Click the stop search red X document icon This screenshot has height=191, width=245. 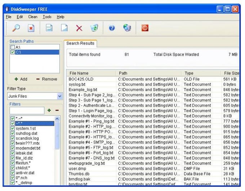tap(31, 28)
